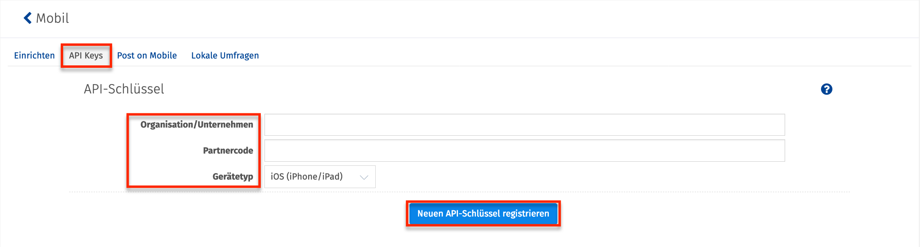Click the API-Schlüssel section heading

tap(124, 89)
